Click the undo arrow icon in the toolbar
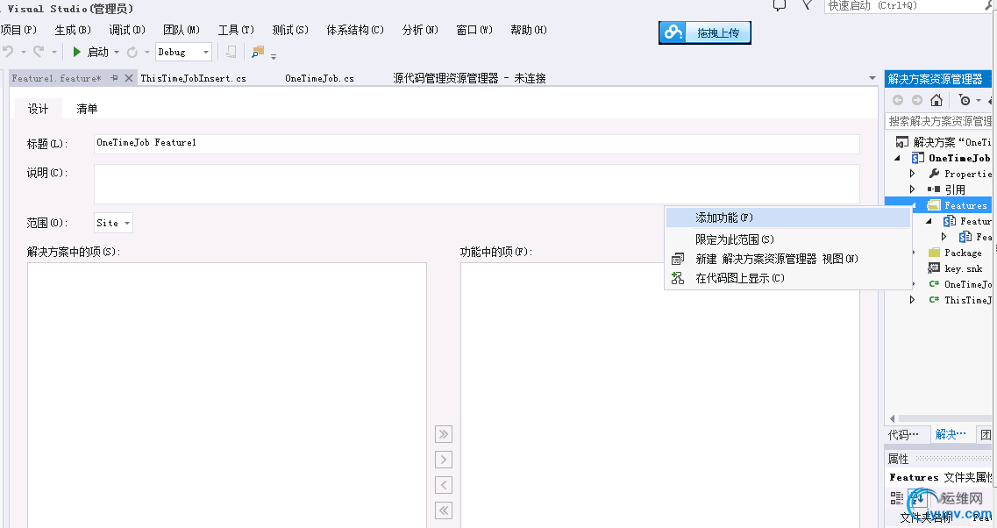 8,52
